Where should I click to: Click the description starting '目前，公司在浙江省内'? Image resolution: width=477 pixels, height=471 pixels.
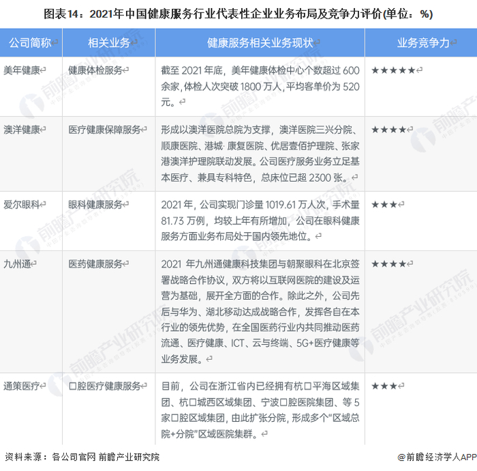tap(260, 410)
